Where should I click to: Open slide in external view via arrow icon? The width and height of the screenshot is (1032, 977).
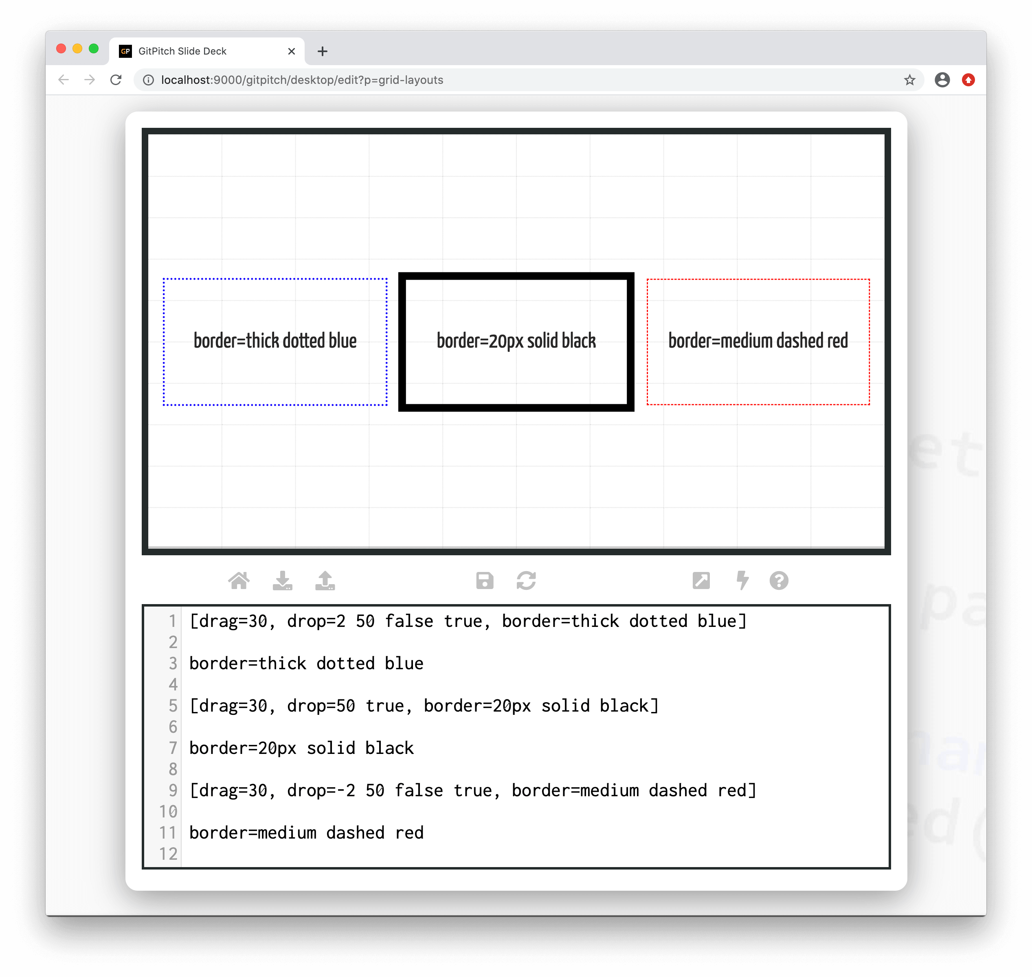click(700, 580)
